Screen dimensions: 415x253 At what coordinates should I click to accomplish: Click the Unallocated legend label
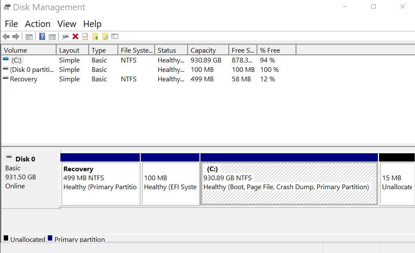[28, 239]
